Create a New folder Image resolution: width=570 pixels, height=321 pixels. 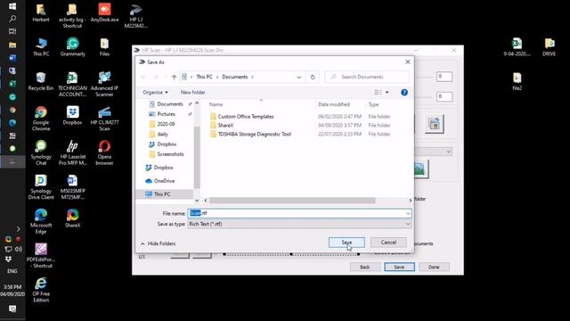[x=192, y=93]
